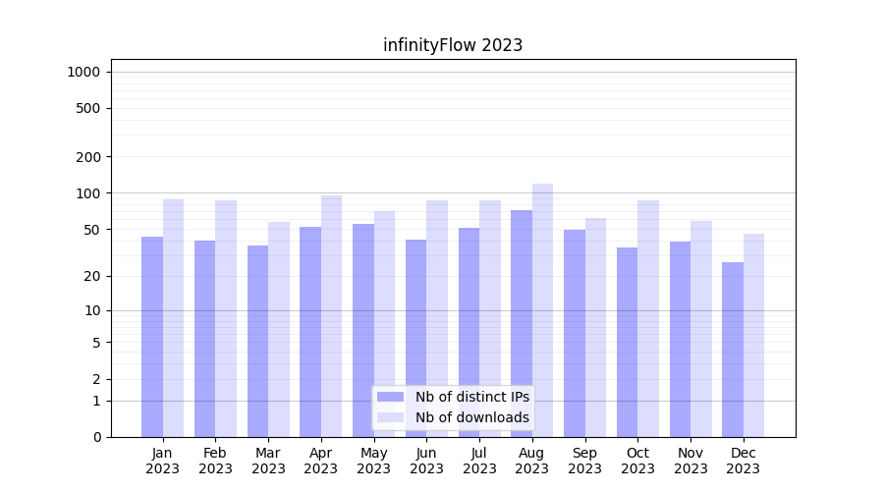Pick the Oct 2023 distinct IPs bar

pos(627,342)
